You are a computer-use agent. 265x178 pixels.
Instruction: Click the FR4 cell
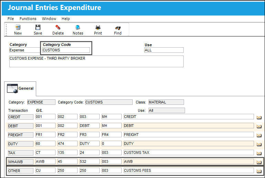pos(112,135)
